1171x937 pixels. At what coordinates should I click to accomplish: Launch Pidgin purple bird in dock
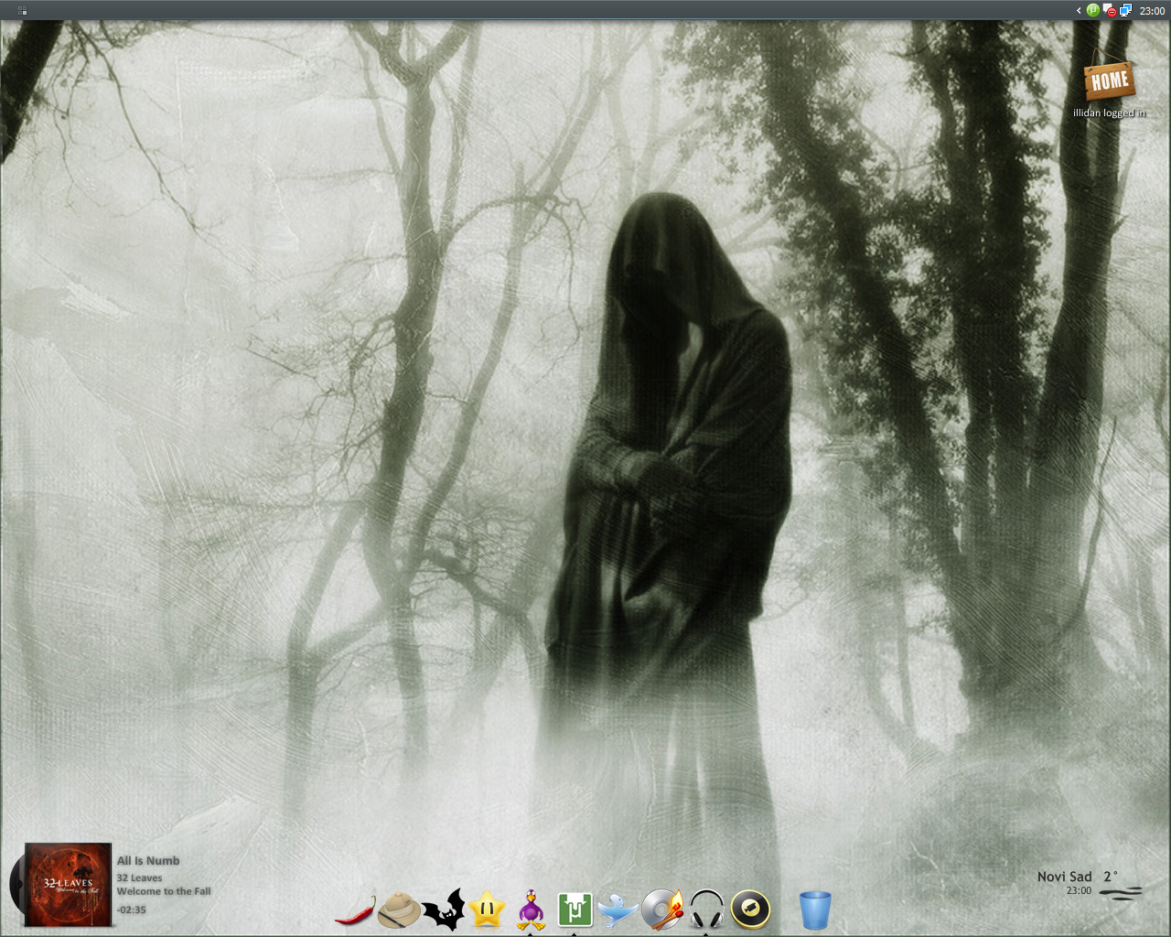click(531, 910)
